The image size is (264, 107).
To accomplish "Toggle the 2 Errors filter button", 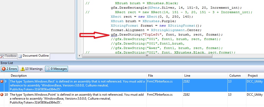I will pyautogui.click(x=10, y=69).
